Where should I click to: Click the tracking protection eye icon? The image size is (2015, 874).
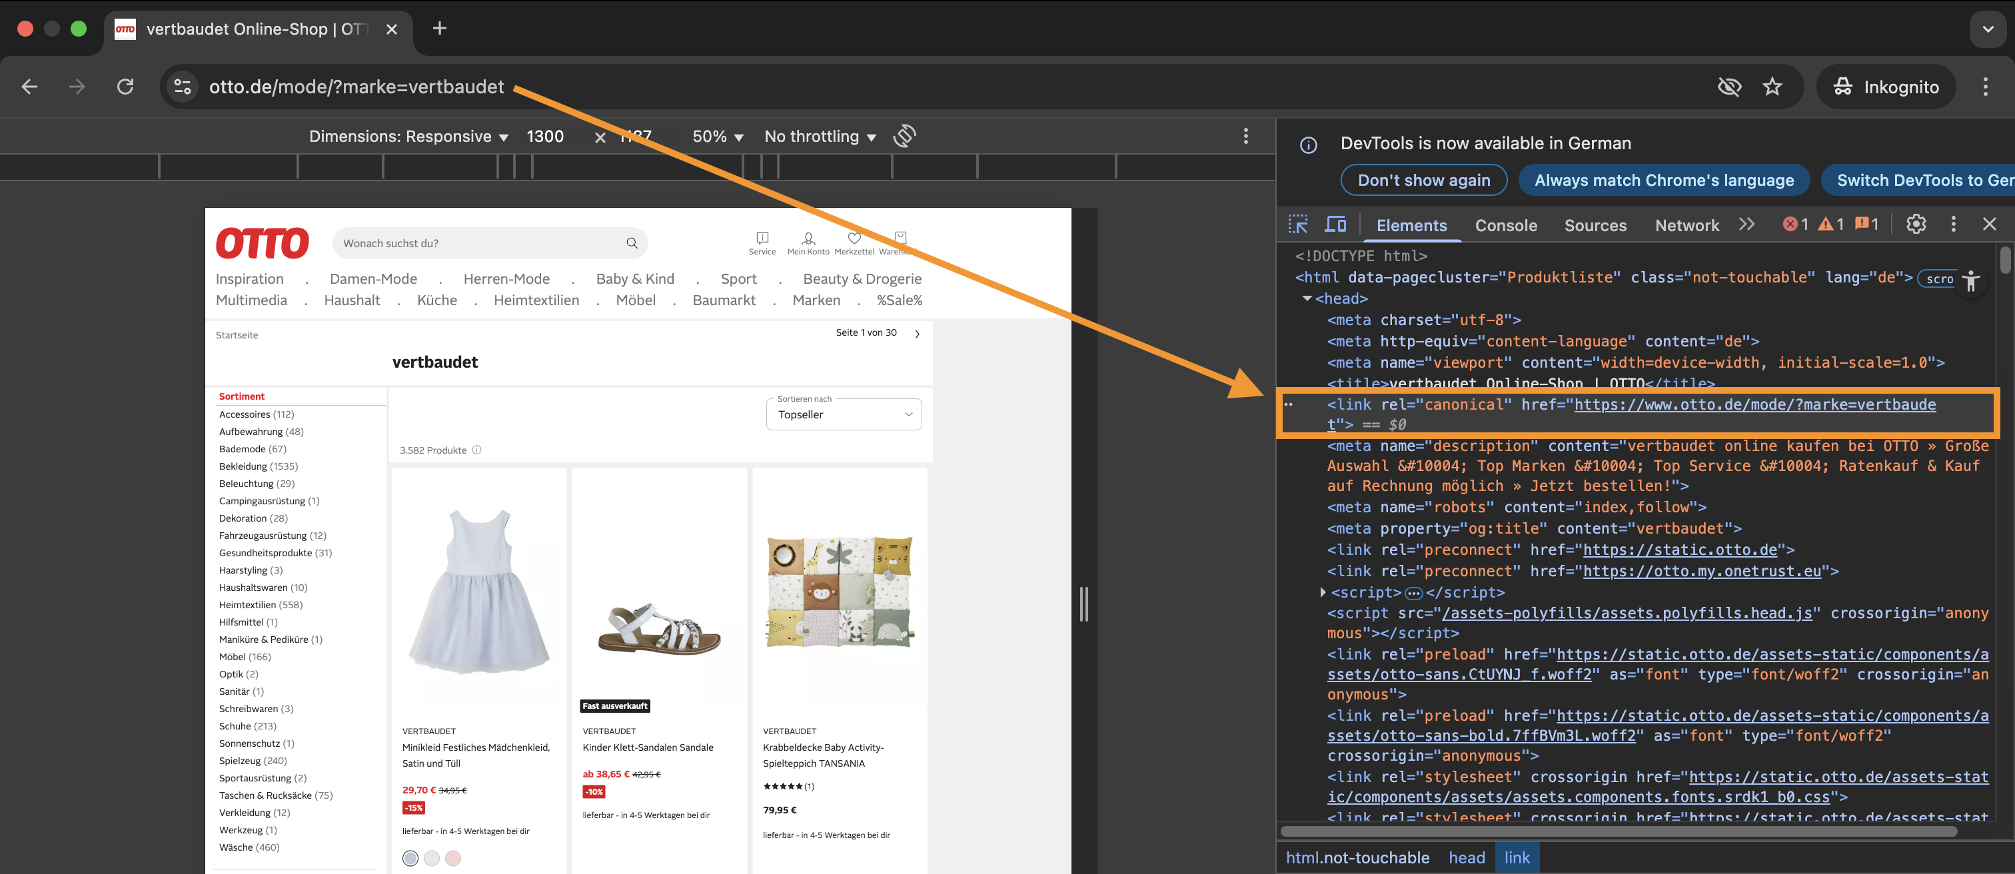pyautogui.click(x=1728, y=87)
